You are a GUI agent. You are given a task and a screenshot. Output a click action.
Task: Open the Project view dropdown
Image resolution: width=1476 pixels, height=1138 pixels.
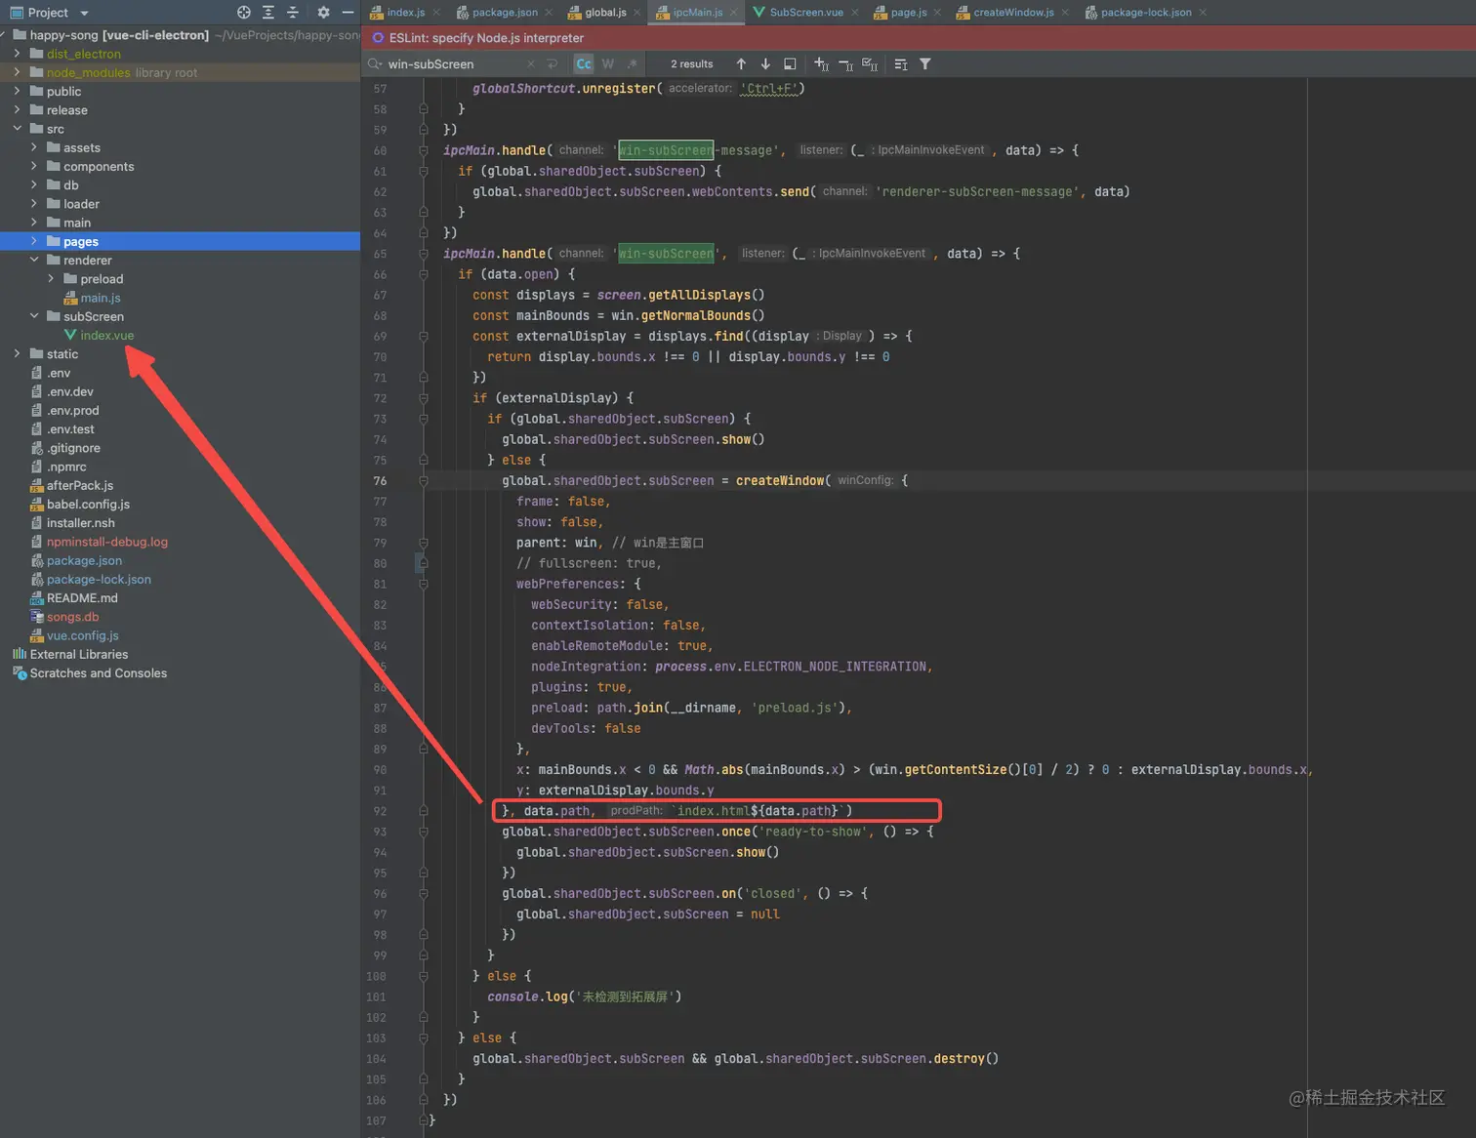click(x=84, y=14)
